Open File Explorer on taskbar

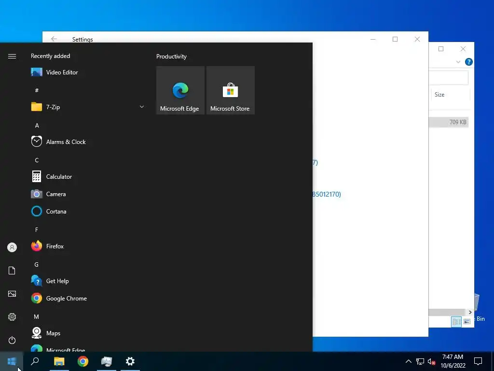coord(59,361)
